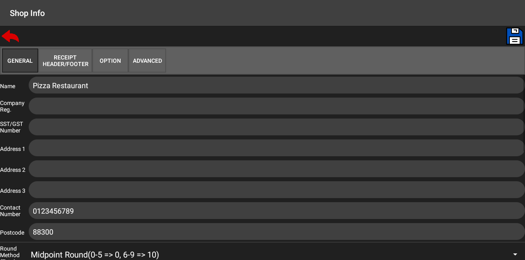The width and height of the screenshot is (525, 260).
Task: Save shop info with floppy disk icon
Action: [514, 36]
